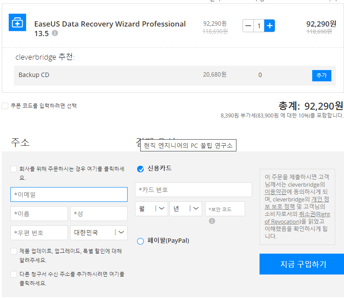Screen dimensions: 344x298
Task: Open the 개인 정보 보호 정책 link
Action: 297,203
